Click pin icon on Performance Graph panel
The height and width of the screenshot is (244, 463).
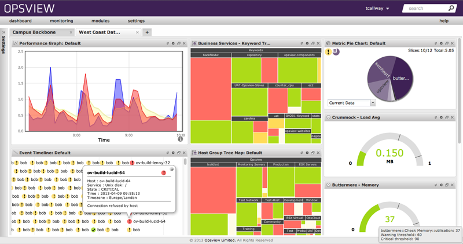click(168, 43)
